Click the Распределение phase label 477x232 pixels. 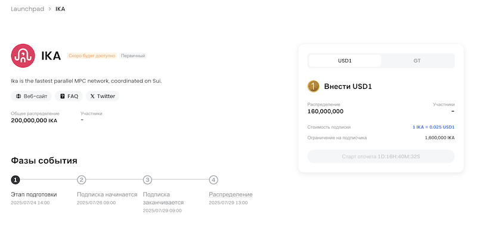231,194
